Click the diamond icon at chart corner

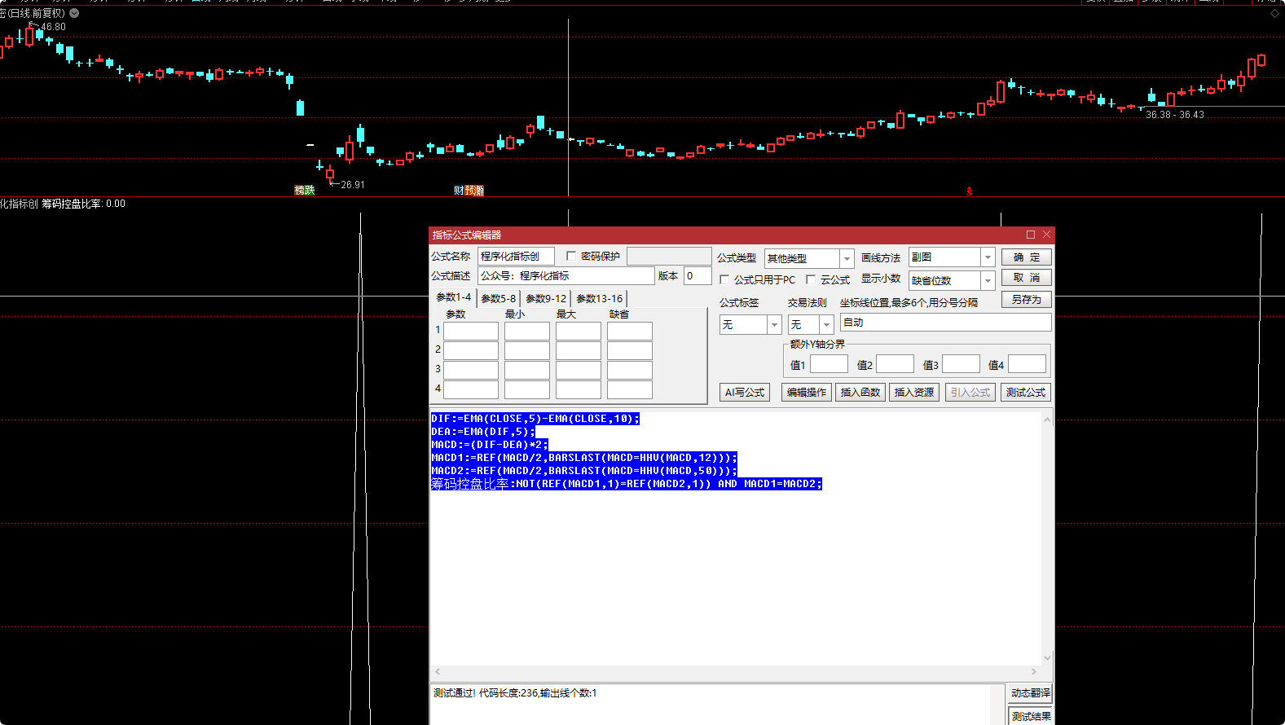pos(1274,14)
